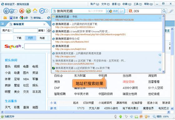Open the 账户 menu
Screen dimensions: 175x120
click(94, 4)
